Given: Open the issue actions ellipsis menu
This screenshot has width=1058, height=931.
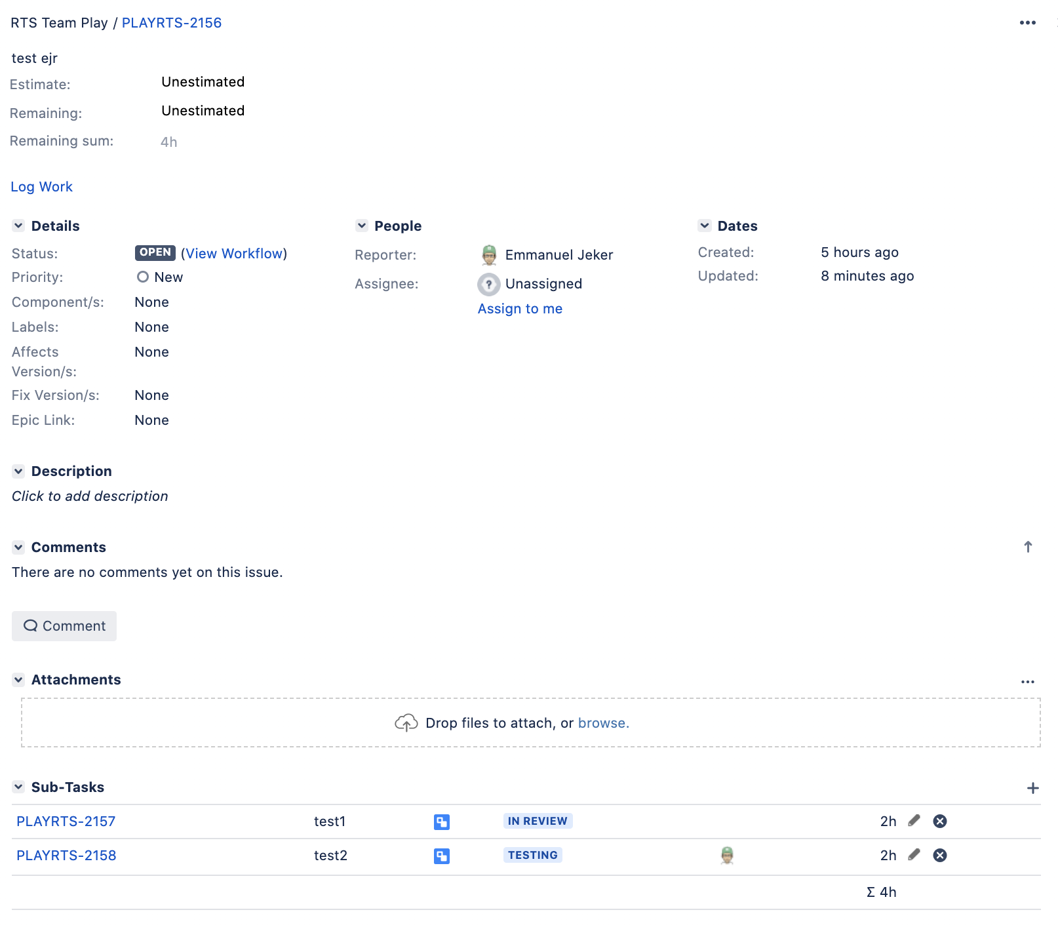Looking at the screenshot, I should click(1027, 23).
